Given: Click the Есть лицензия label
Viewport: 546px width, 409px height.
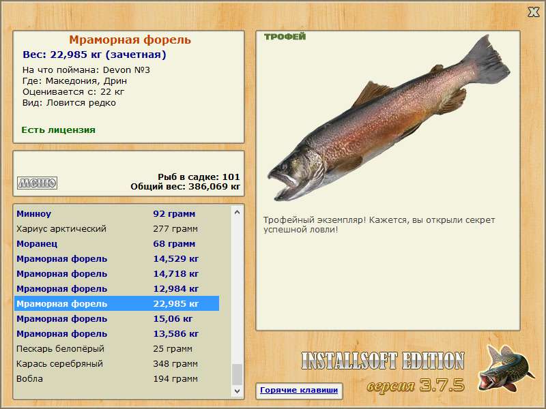Looking at the screenshot, I should [59, 130].
